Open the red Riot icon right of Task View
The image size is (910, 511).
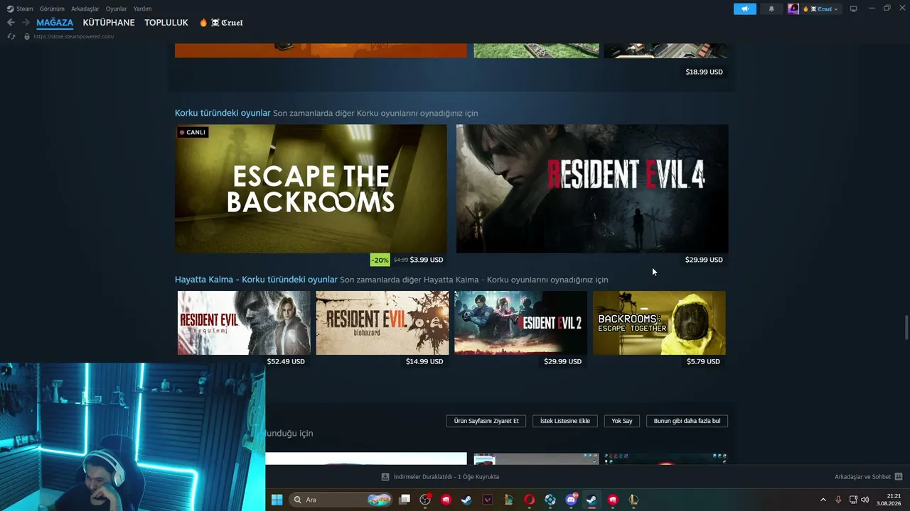pyautogui.click(x=446, y=500)
